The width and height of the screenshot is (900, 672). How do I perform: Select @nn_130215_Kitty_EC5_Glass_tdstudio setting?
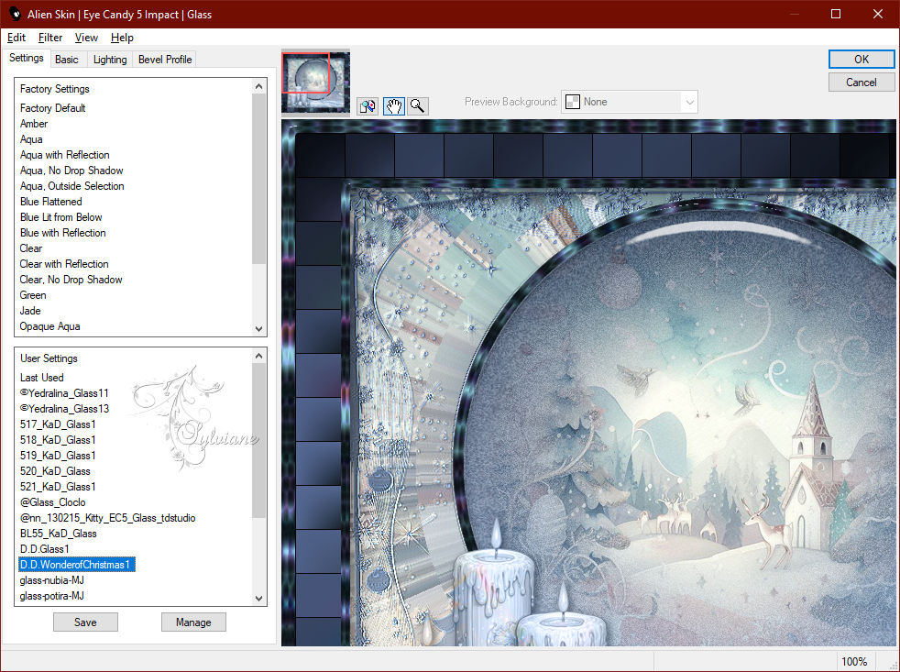[x=108, y=517]
